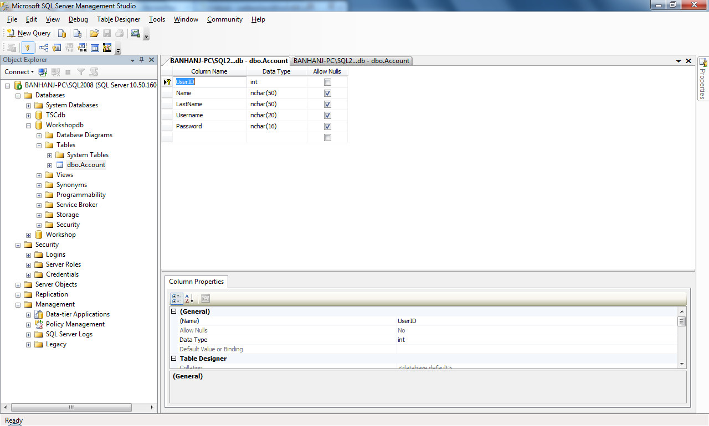Select the SQL Server Logs node
The image size is (709, 426).
69,334
